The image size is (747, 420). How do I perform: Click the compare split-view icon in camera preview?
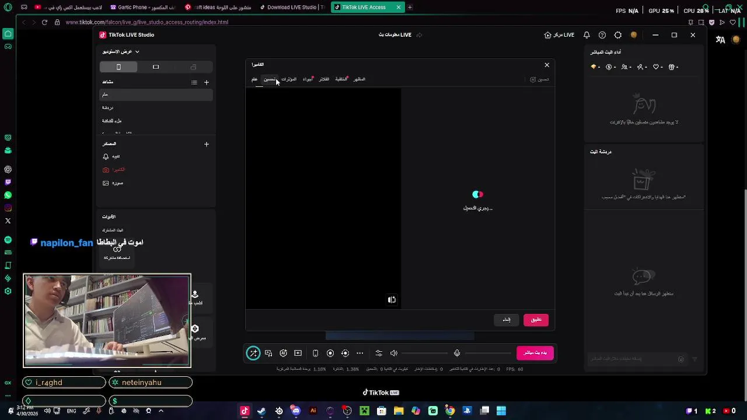tap(392, 300)
